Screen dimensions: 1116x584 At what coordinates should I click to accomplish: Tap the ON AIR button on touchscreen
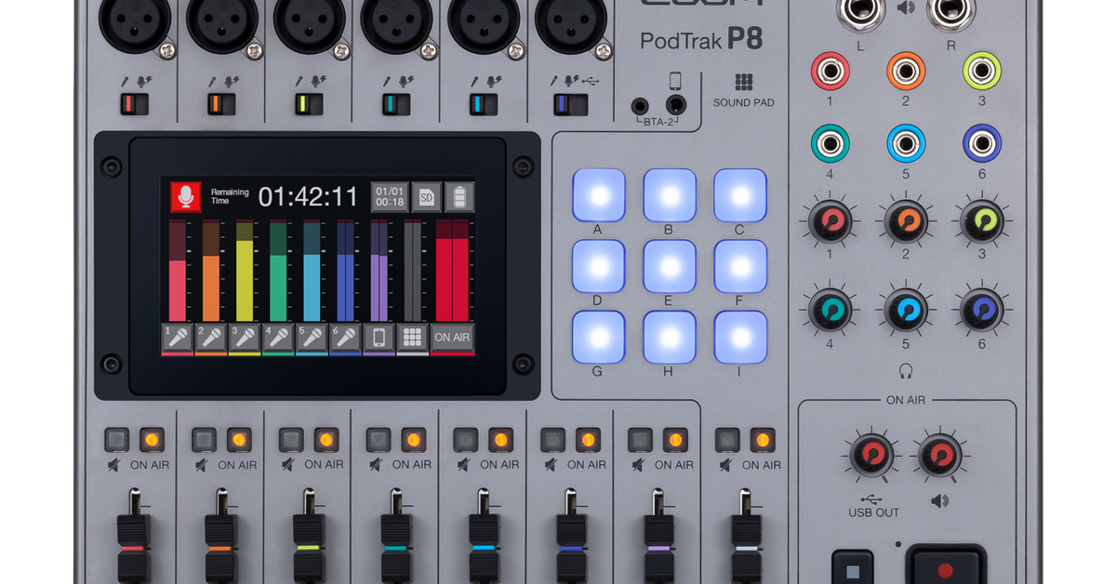[452, 338]
